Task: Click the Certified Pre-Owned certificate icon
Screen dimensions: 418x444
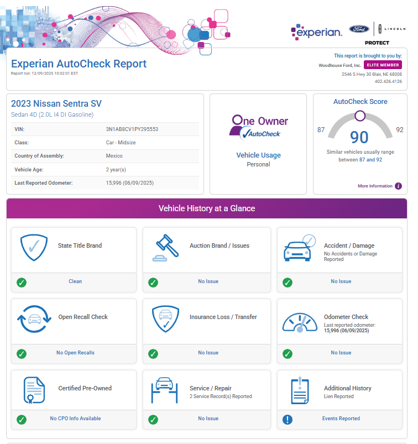Action: click(34, 391)
